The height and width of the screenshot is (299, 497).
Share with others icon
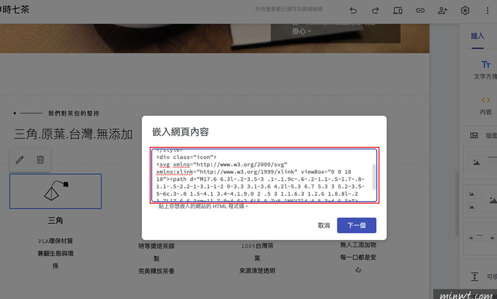pos(443,11)
